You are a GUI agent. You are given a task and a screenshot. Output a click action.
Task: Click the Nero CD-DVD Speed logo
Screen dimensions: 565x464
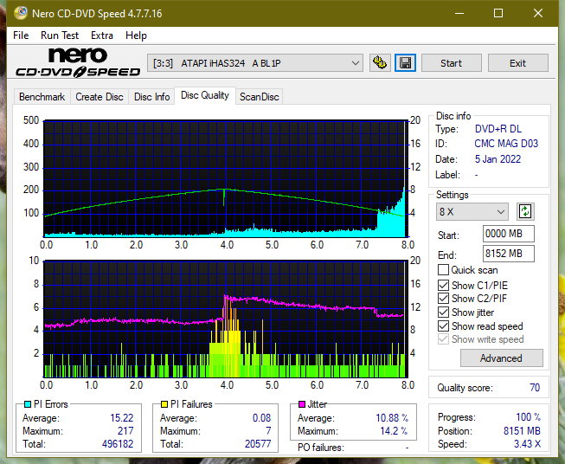tap(78, 62)
